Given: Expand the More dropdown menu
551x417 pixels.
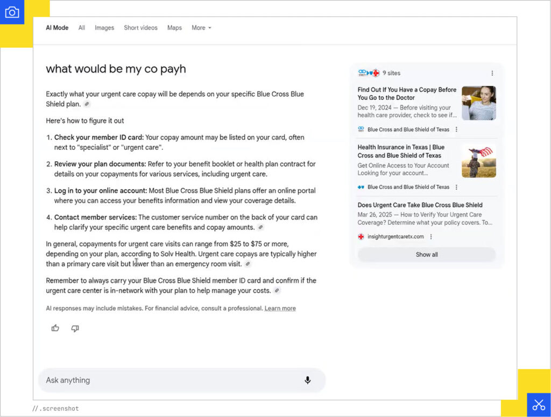Looking at the screenshot, I should coord(201,28).
